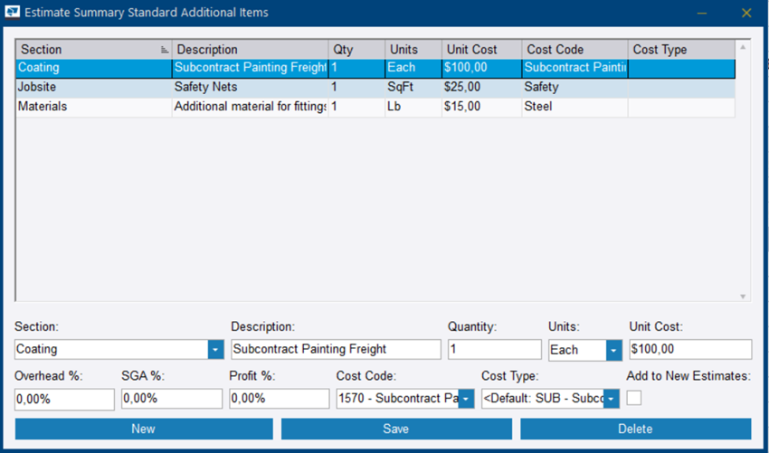The width and height of the screenshot is (769, 453).
Task: Open the Cost Code dropdown list
Action: tap(466, 399)
